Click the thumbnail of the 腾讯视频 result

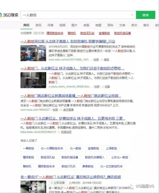pyautogui.click(x=33, y=187)
